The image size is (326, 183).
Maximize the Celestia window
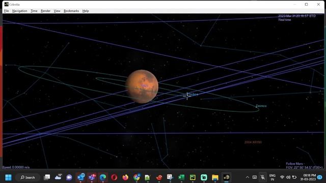coord(306,5)
